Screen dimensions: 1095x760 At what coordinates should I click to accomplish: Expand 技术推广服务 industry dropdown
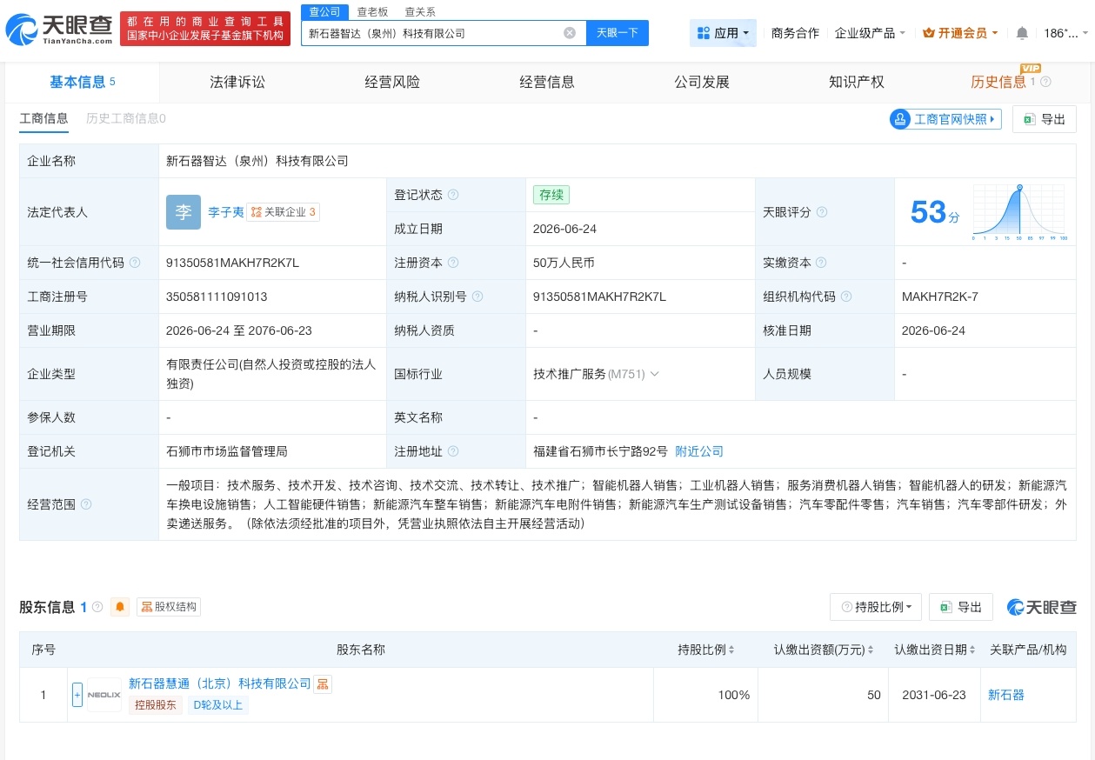click(655, 374)
